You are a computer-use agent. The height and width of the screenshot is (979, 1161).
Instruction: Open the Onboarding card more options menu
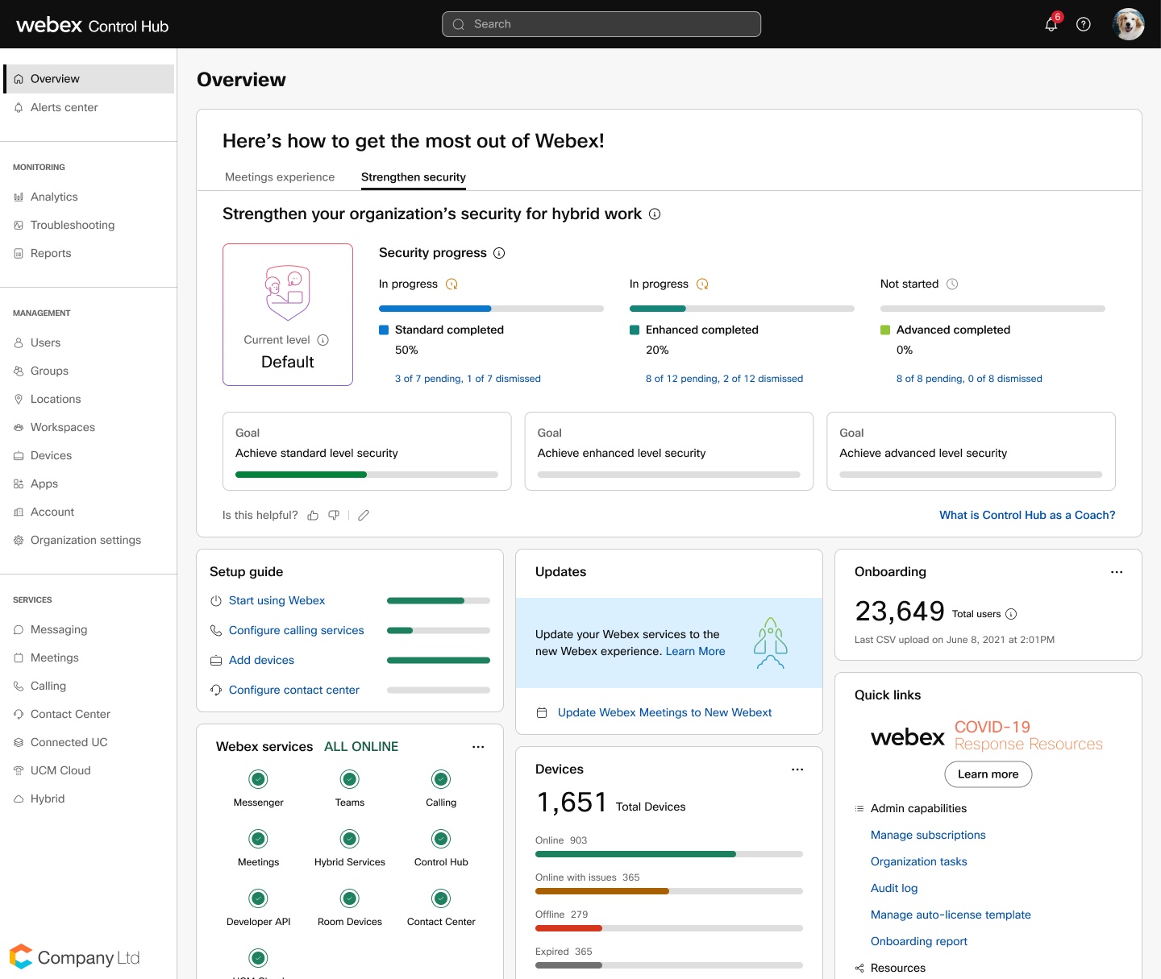coord(1117,572)
